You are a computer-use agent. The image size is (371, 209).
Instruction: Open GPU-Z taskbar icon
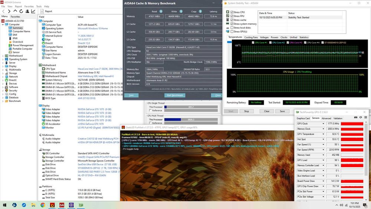tap(81, 205)
